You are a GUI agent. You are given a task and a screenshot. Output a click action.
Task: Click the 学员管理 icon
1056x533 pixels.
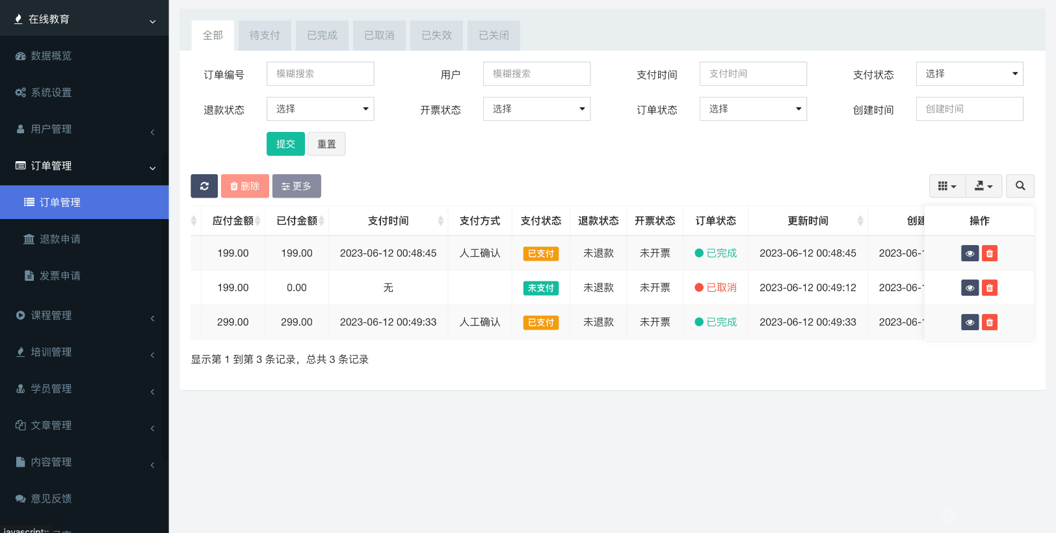coord(21,389)
